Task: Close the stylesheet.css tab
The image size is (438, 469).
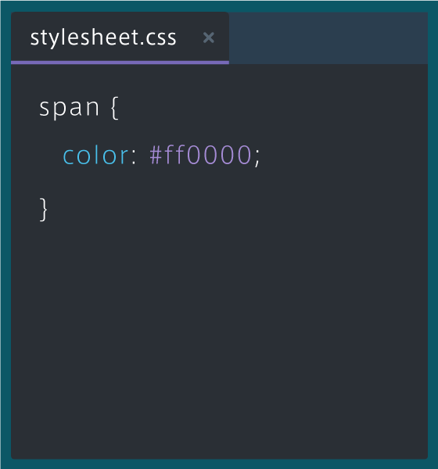Action: click(x=208, y=38)
